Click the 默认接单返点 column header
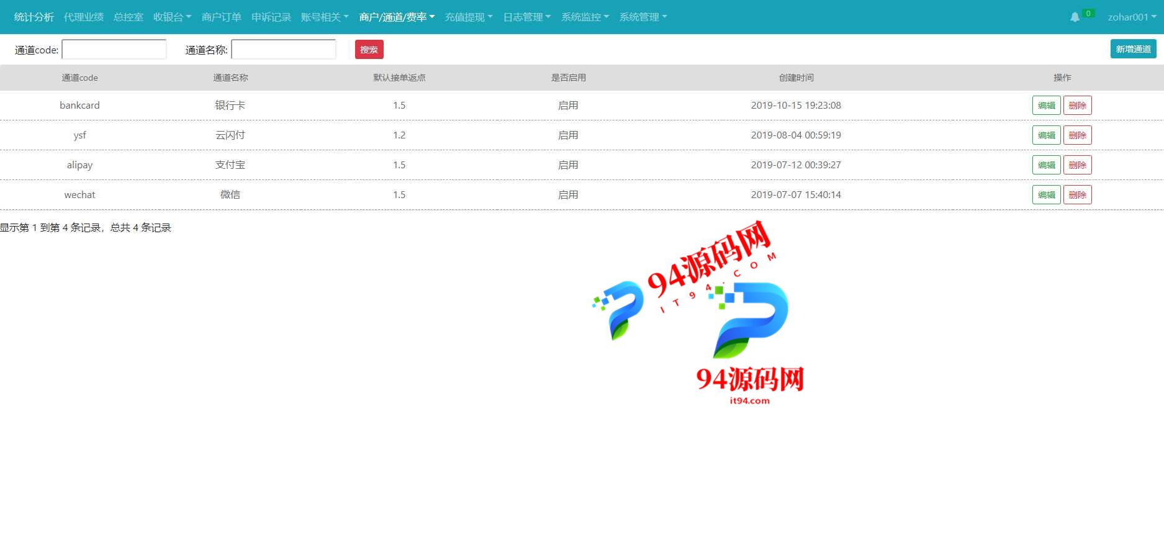 pyautogui.click(x=399, y=78)
